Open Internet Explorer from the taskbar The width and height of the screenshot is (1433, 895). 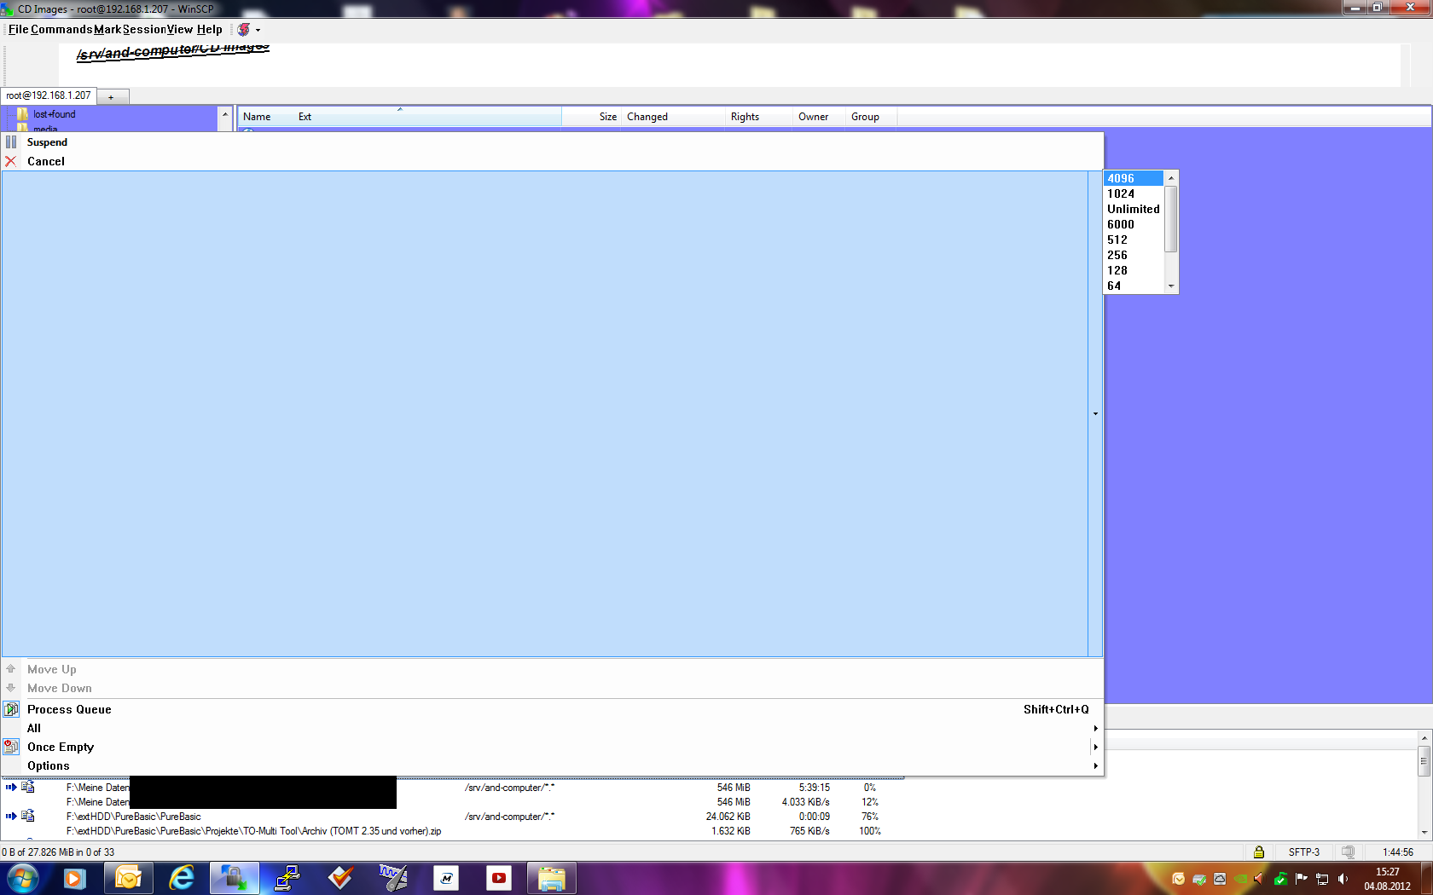tap(182, 878)
